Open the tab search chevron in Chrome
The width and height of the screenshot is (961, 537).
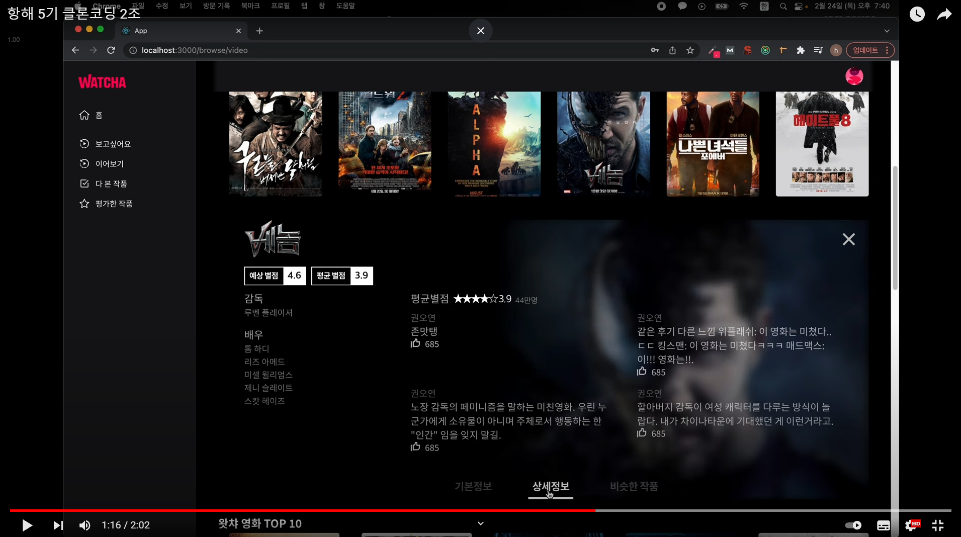[x=887, y=31]
